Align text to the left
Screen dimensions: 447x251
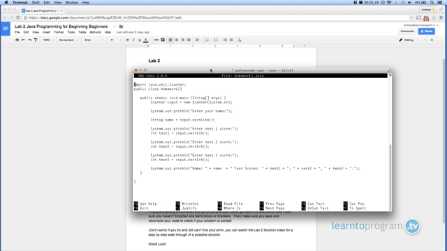point(170,40)
